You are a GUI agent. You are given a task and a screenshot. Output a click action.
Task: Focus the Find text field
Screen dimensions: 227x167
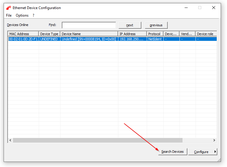(x=89, y=25)
